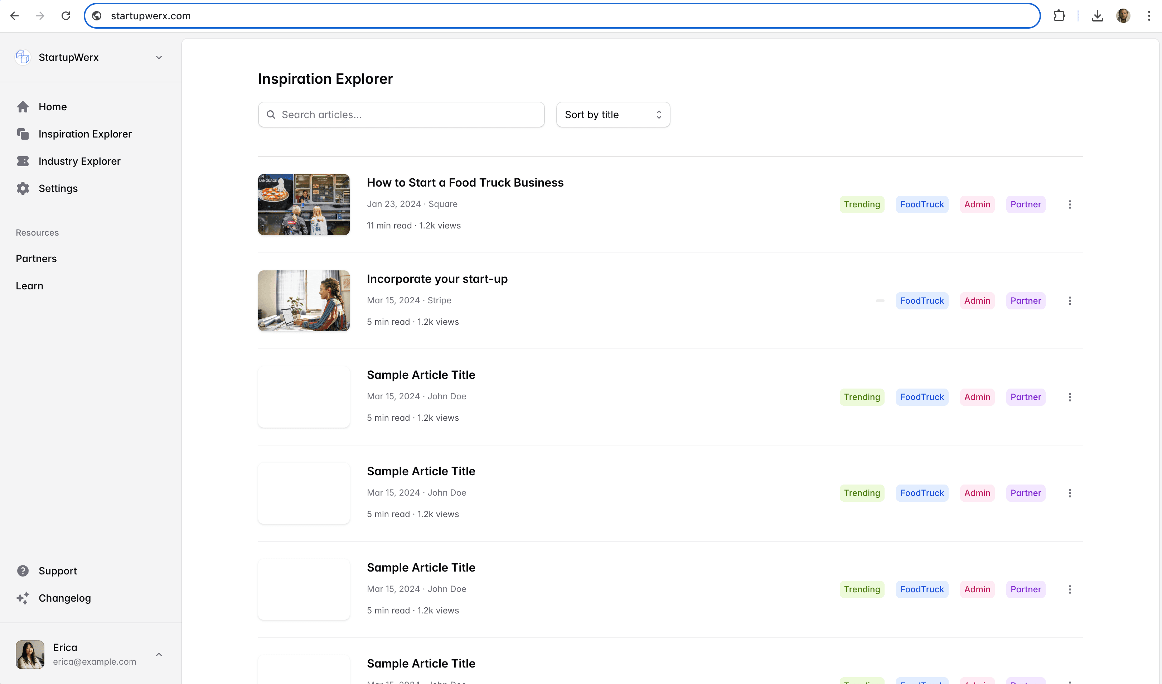1162x684 pixels.
Task: Expand Erica's account menu chevron
Action: (159, 655)
